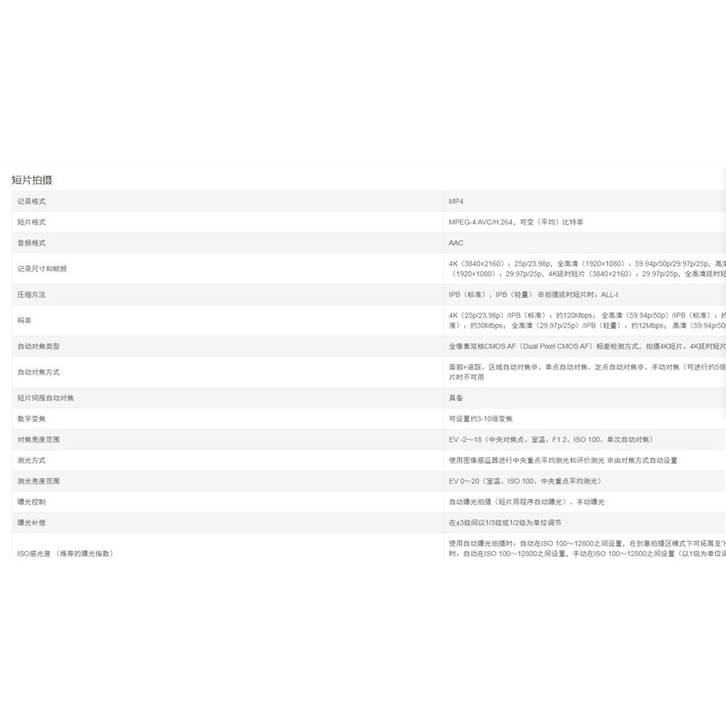Click the 测光方式 row label
726x726 pixels.
pos(31,460)
